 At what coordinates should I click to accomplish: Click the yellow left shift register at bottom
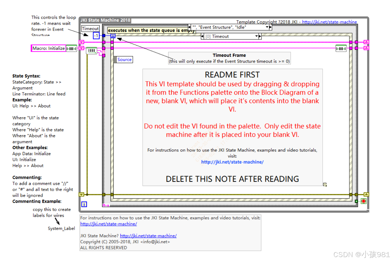[x=81, y=194]
